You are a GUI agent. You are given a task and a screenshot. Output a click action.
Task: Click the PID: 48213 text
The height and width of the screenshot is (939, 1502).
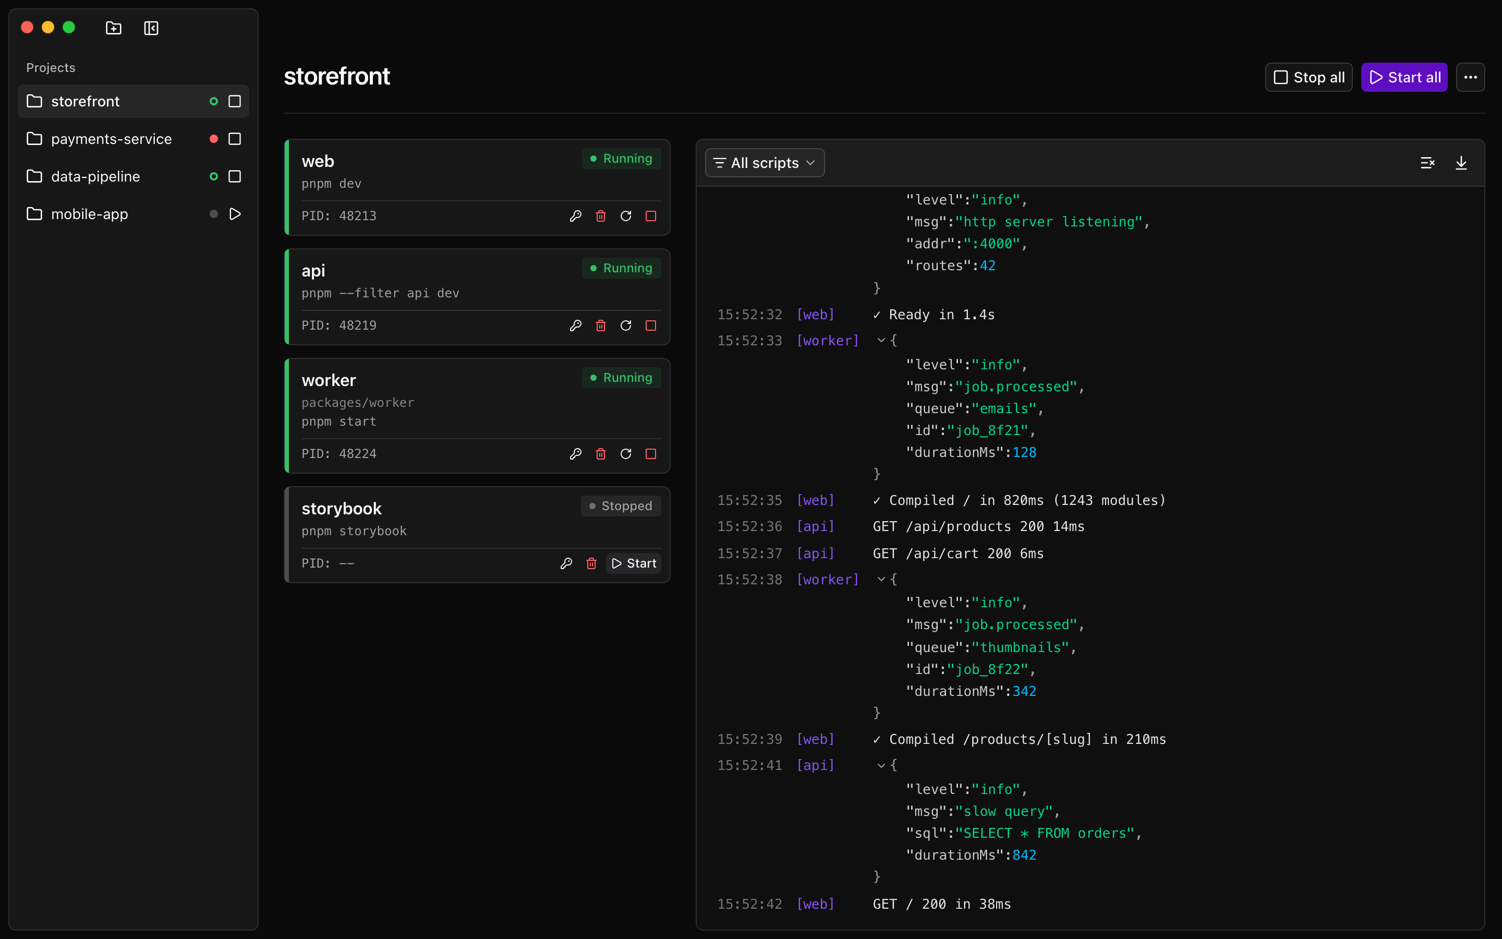[339, 216]
